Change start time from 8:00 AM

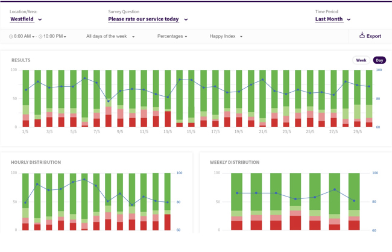click(x=24, y=37)
